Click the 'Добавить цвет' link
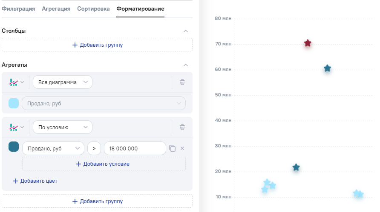The height and width of the screenshot is (212, 380). pos(35,181)
